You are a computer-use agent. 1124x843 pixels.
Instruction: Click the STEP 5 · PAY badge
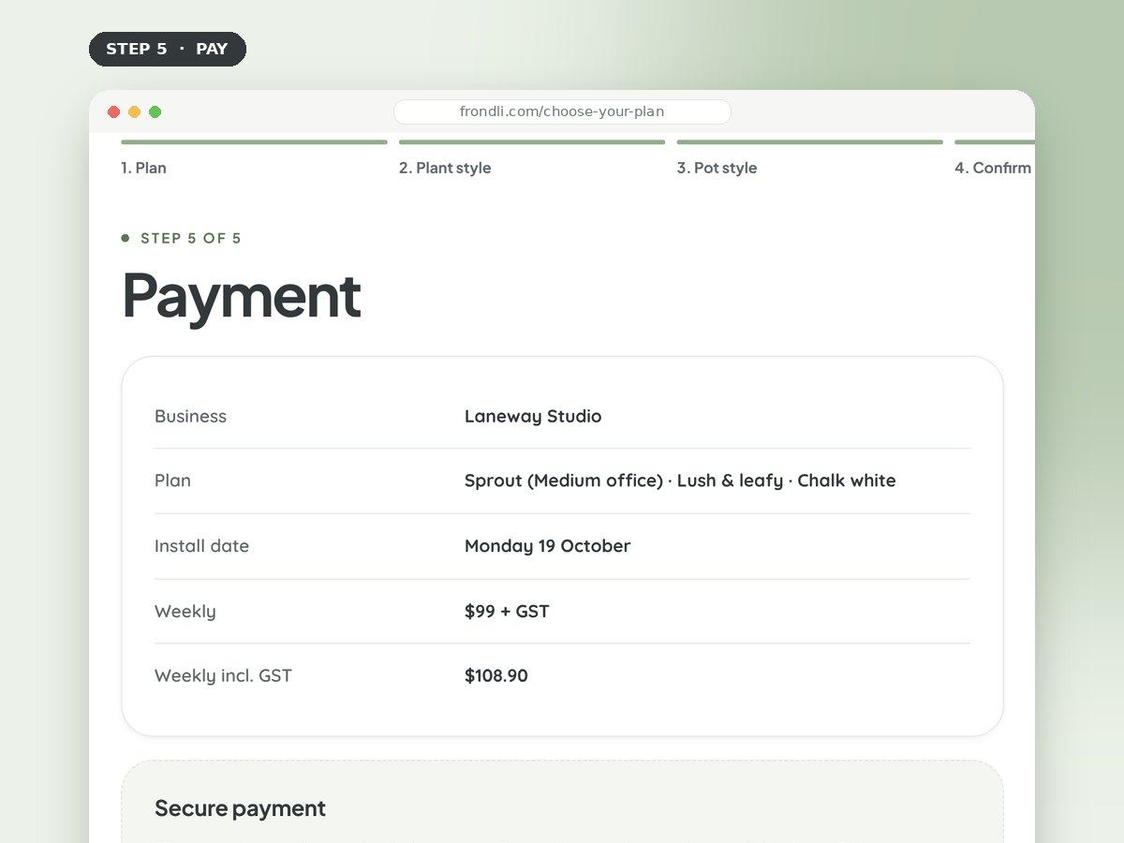[x=168, y=49]
